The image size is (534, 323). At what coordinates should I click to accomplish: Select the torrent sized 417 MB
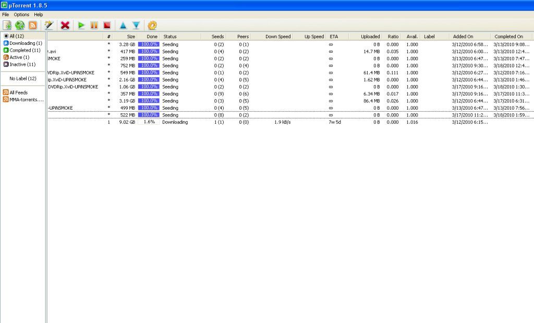[289, 52]
